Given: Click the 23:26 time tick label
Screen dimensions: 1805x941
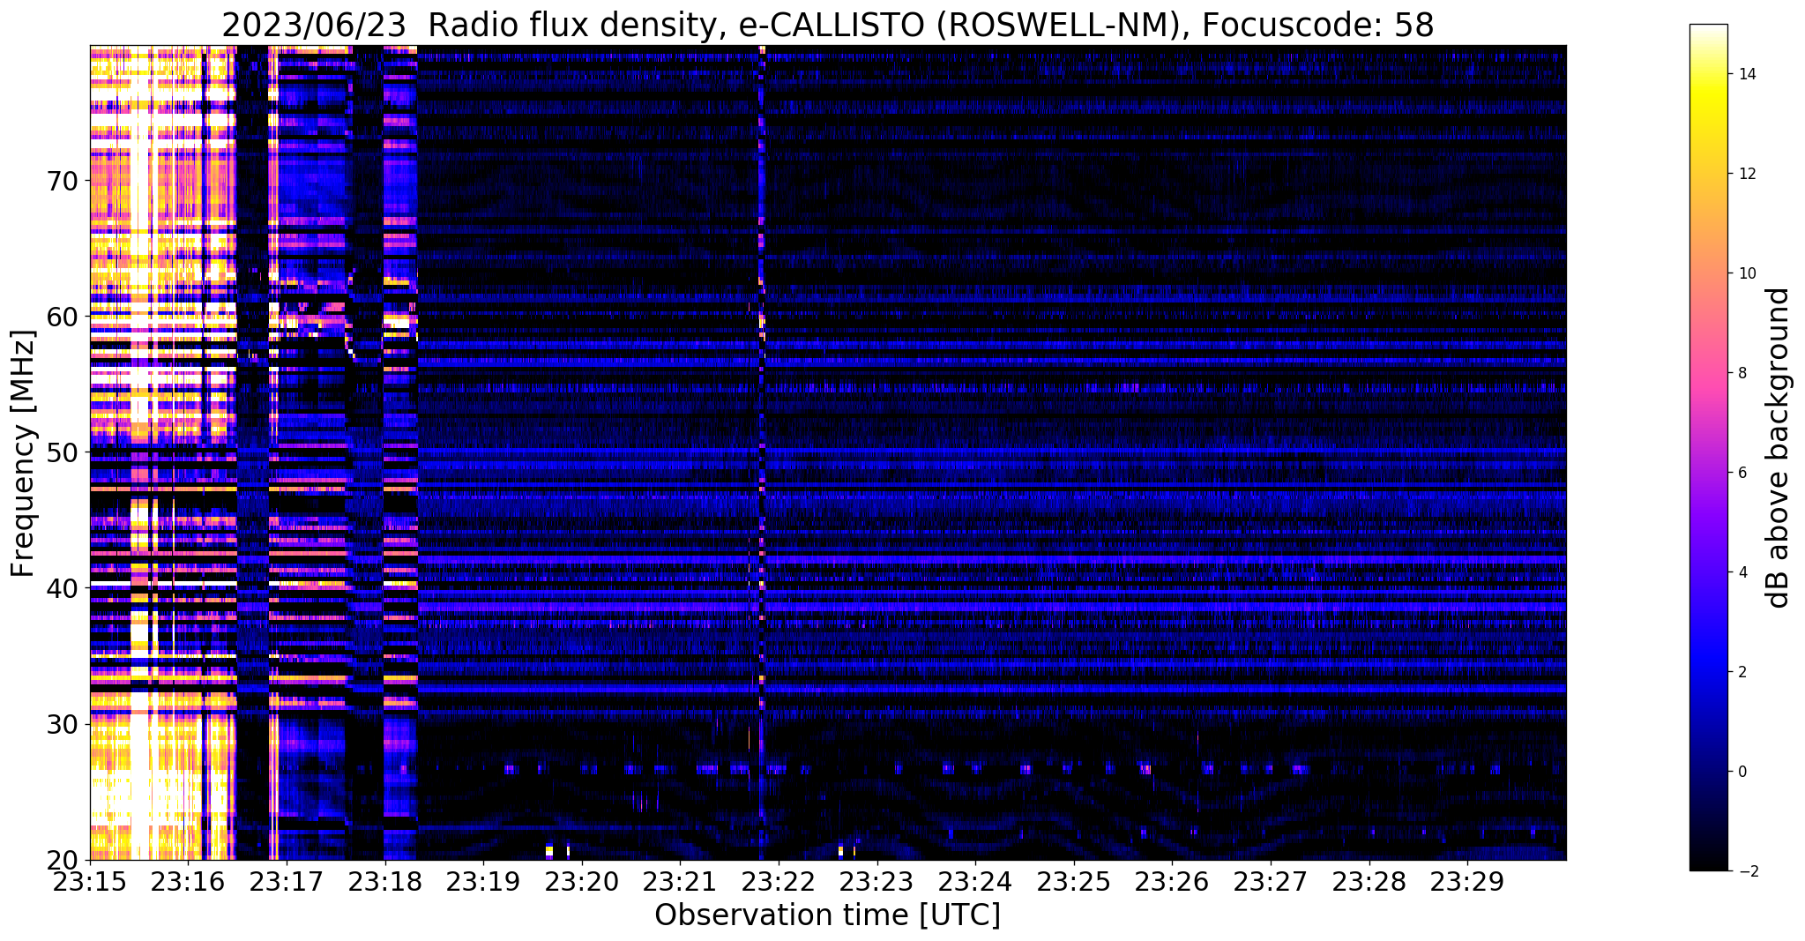Looking at the screenshot, I should pyautogui.click(x=1172, y=881).
